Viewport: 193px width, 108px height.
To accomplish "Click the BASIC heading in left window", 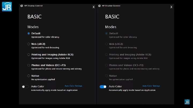I will 35,17.
